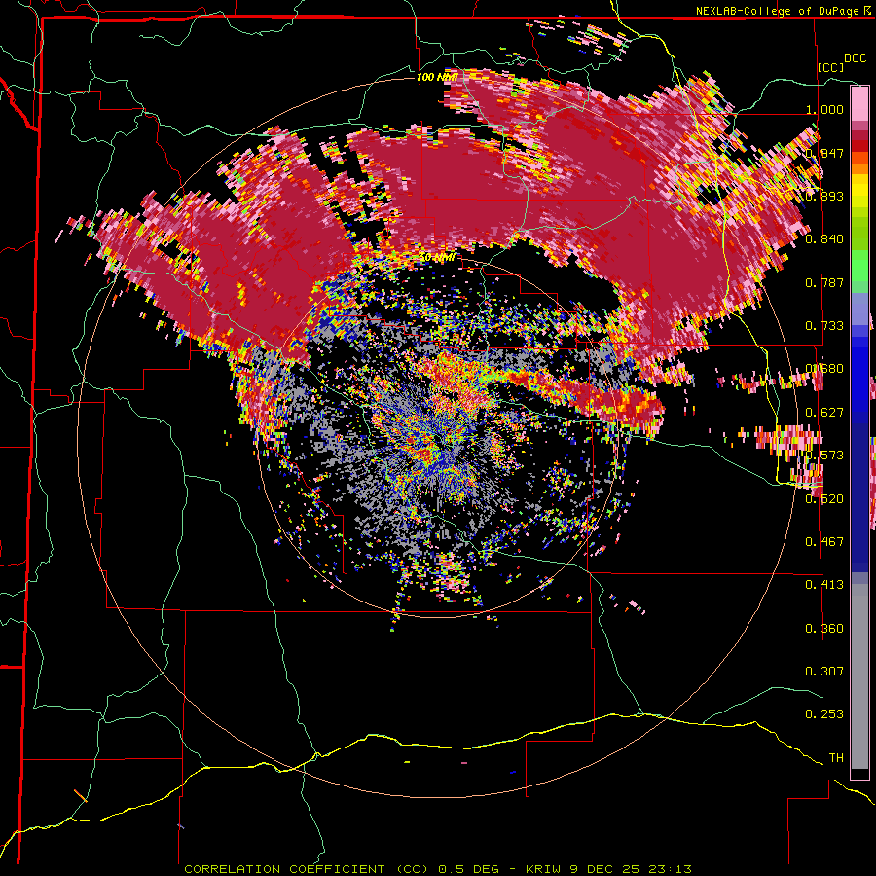Pick the crimson color bar segment
The image size is (876, 876).
pos(859,135)
